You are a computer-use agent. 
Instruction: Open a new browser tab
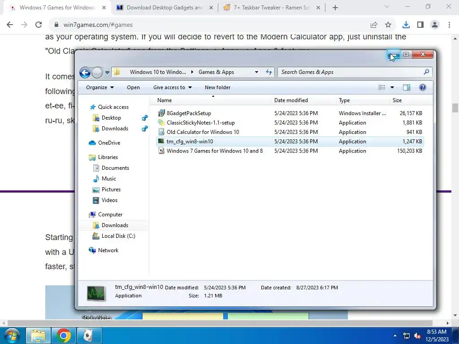click(x=335, y=8)
